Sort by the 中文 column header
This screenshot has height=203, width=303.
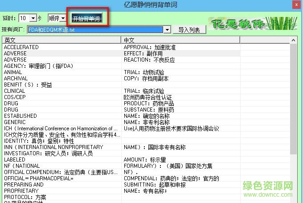(180, 40)
